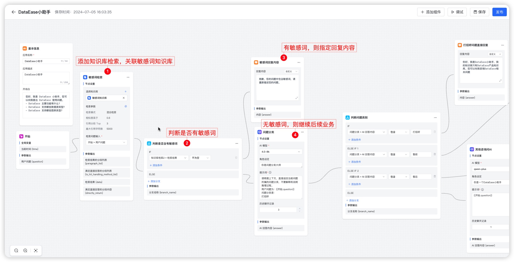Click the 其他咨询问AI node icon
This screenshot has width=514, height=262.
(x=472, y=149)
